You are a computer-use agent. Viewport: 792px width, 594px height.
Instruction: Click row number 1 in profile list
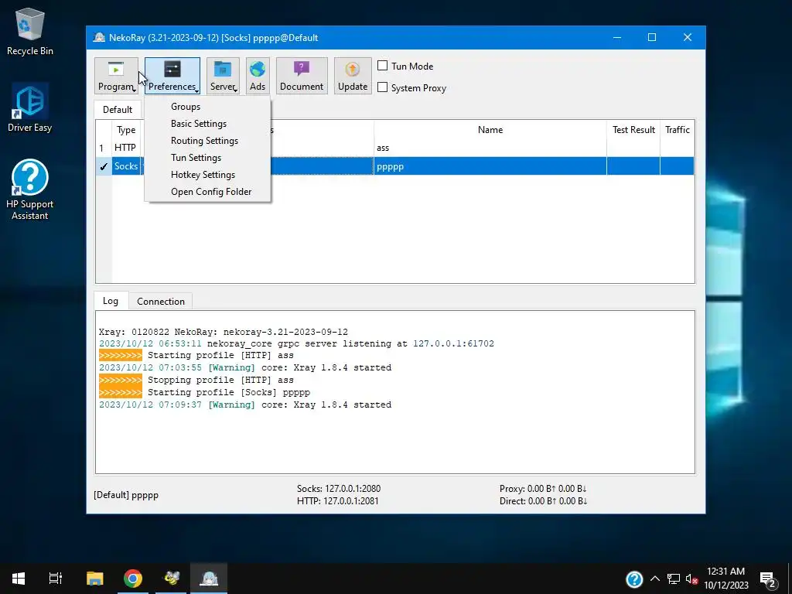pos(104,148)
